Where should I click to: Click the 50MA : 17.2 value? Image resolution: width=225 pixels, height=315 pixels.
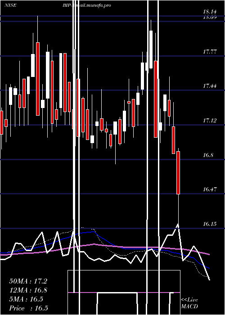[x=28, y=281]
